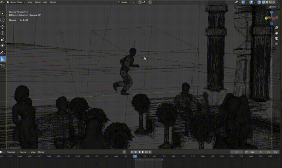The height and width of the screenshot is (168, 282).
Task: Click the Start frame field
Action: tap(256, 152)
